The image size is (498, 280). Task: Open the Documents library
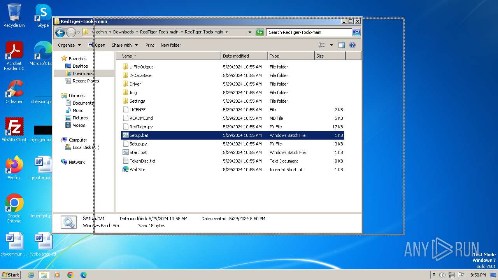tap(83, 103)
